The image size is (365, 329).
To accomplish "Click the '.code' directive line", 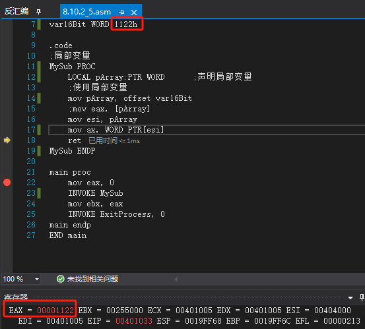I will click(61, 45).
